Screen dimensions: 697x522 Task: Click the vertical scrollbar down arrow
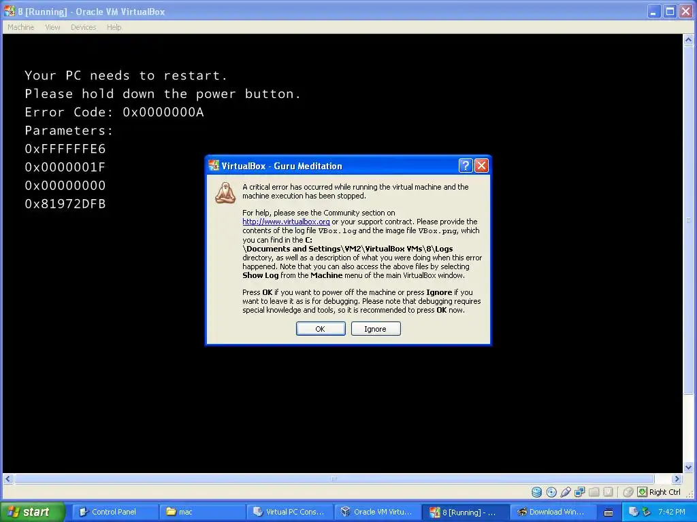688,468
